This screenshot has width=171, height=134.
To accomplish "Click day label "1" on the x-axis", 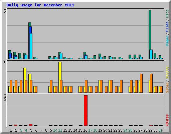I will click(x=11, y=130).
